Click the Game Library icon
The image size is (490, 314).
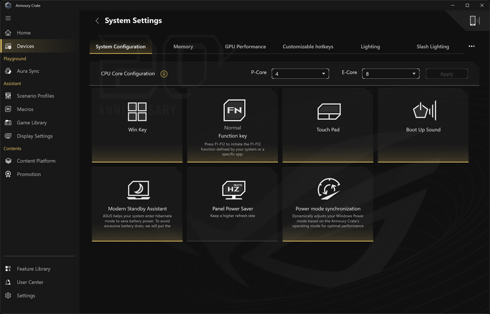point(8,122)
